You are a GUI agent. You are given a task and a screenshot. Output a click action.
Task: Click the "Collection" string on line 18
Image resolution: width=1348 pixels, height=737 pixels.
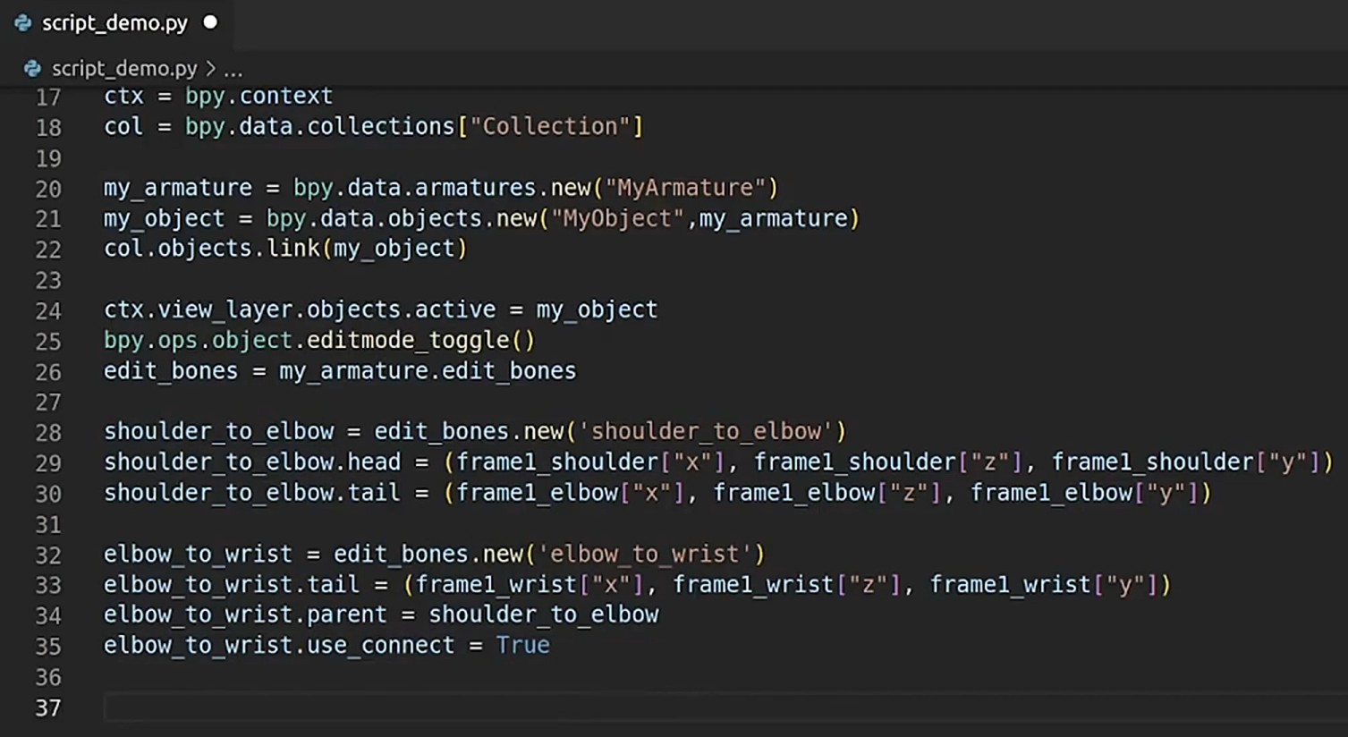pos(550,126)
